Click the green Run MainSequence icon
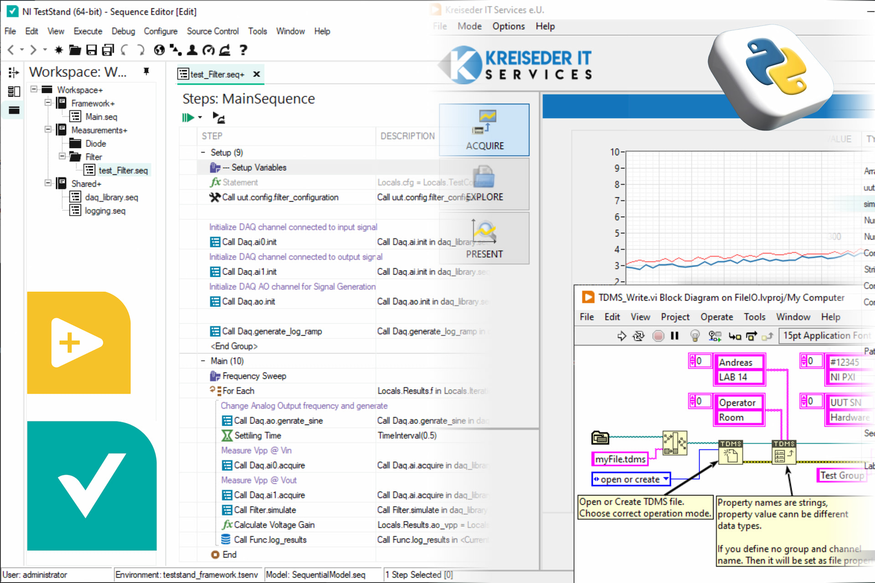 tap(188, 118)
